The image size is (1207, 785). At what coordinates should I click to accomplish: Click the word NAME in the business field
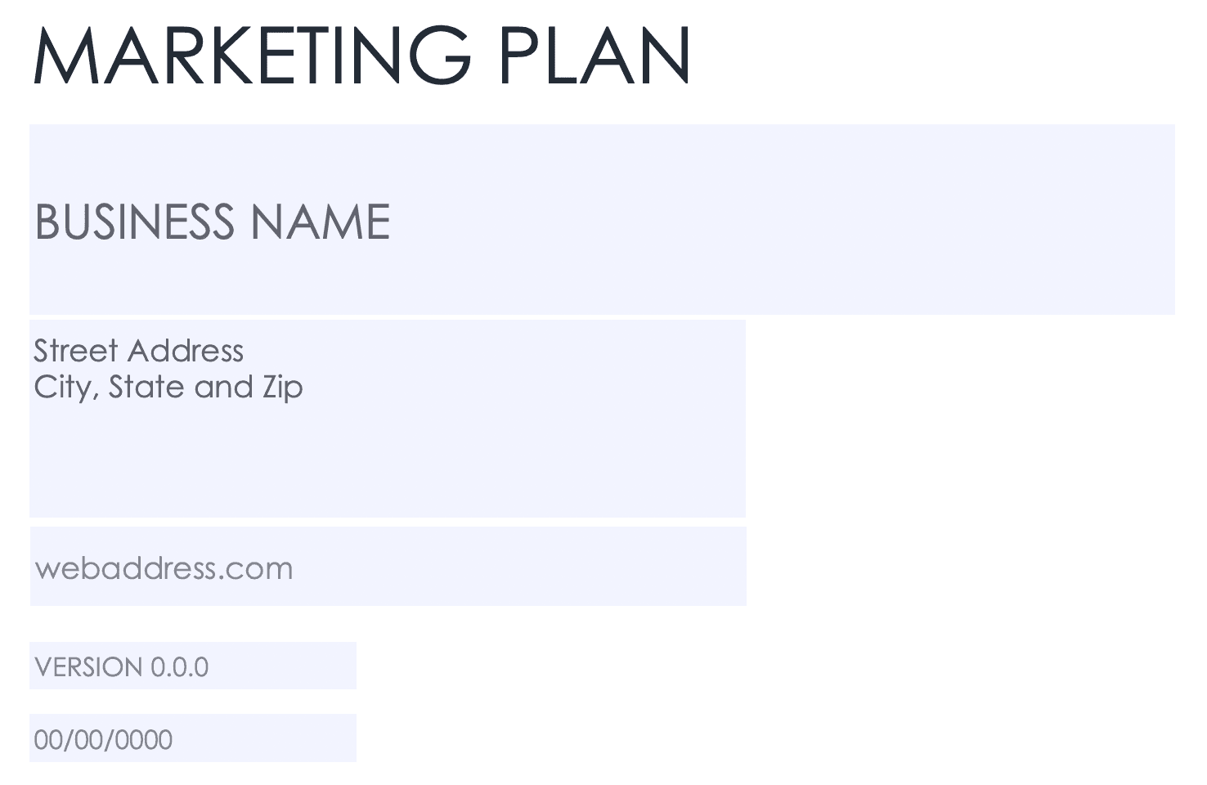point(321,222)
